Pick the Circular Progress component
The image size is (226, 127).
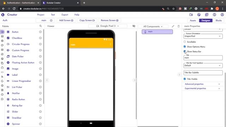pyautogui.click(x=21, y=44)
